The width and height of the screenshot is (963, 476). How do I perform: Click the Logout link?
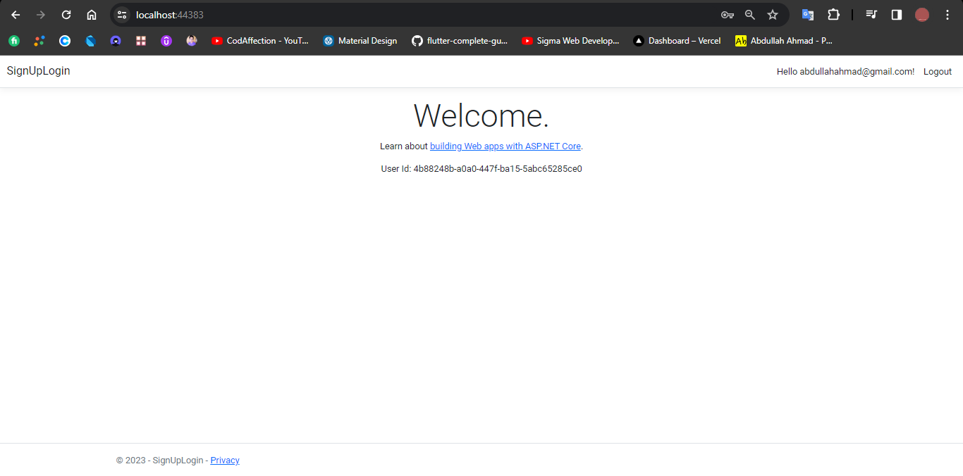pyautogui.click(x=938, y=72)
